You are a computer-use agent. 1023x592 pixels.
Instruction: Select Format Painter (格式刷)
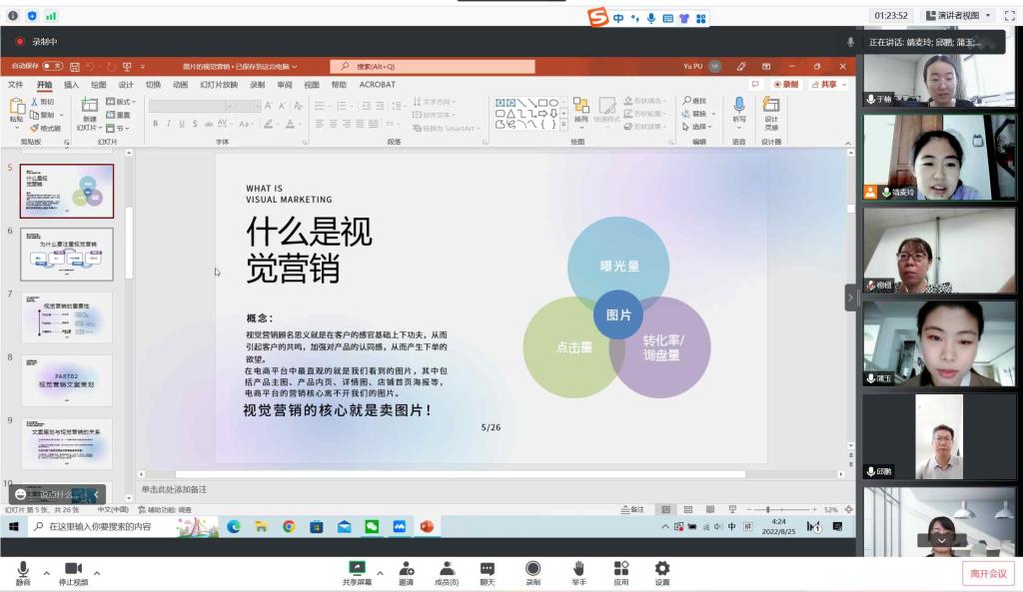coord(46,128)
